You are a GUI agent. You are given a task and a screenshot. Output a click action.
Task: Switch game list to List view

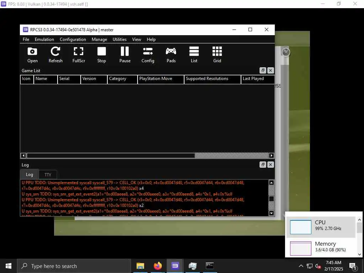pos(194,55)
